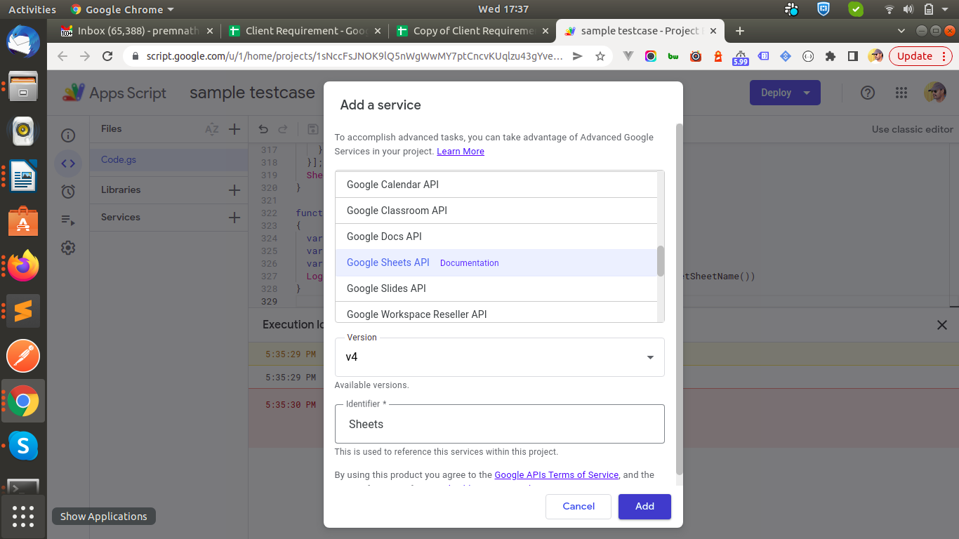959x539 pixels.
Task: Click Use classic editor
Action: click(913, 129)
